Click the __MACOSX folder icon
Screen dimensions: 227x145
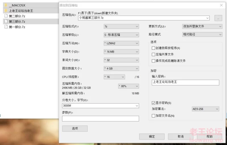tap(6, 5)
